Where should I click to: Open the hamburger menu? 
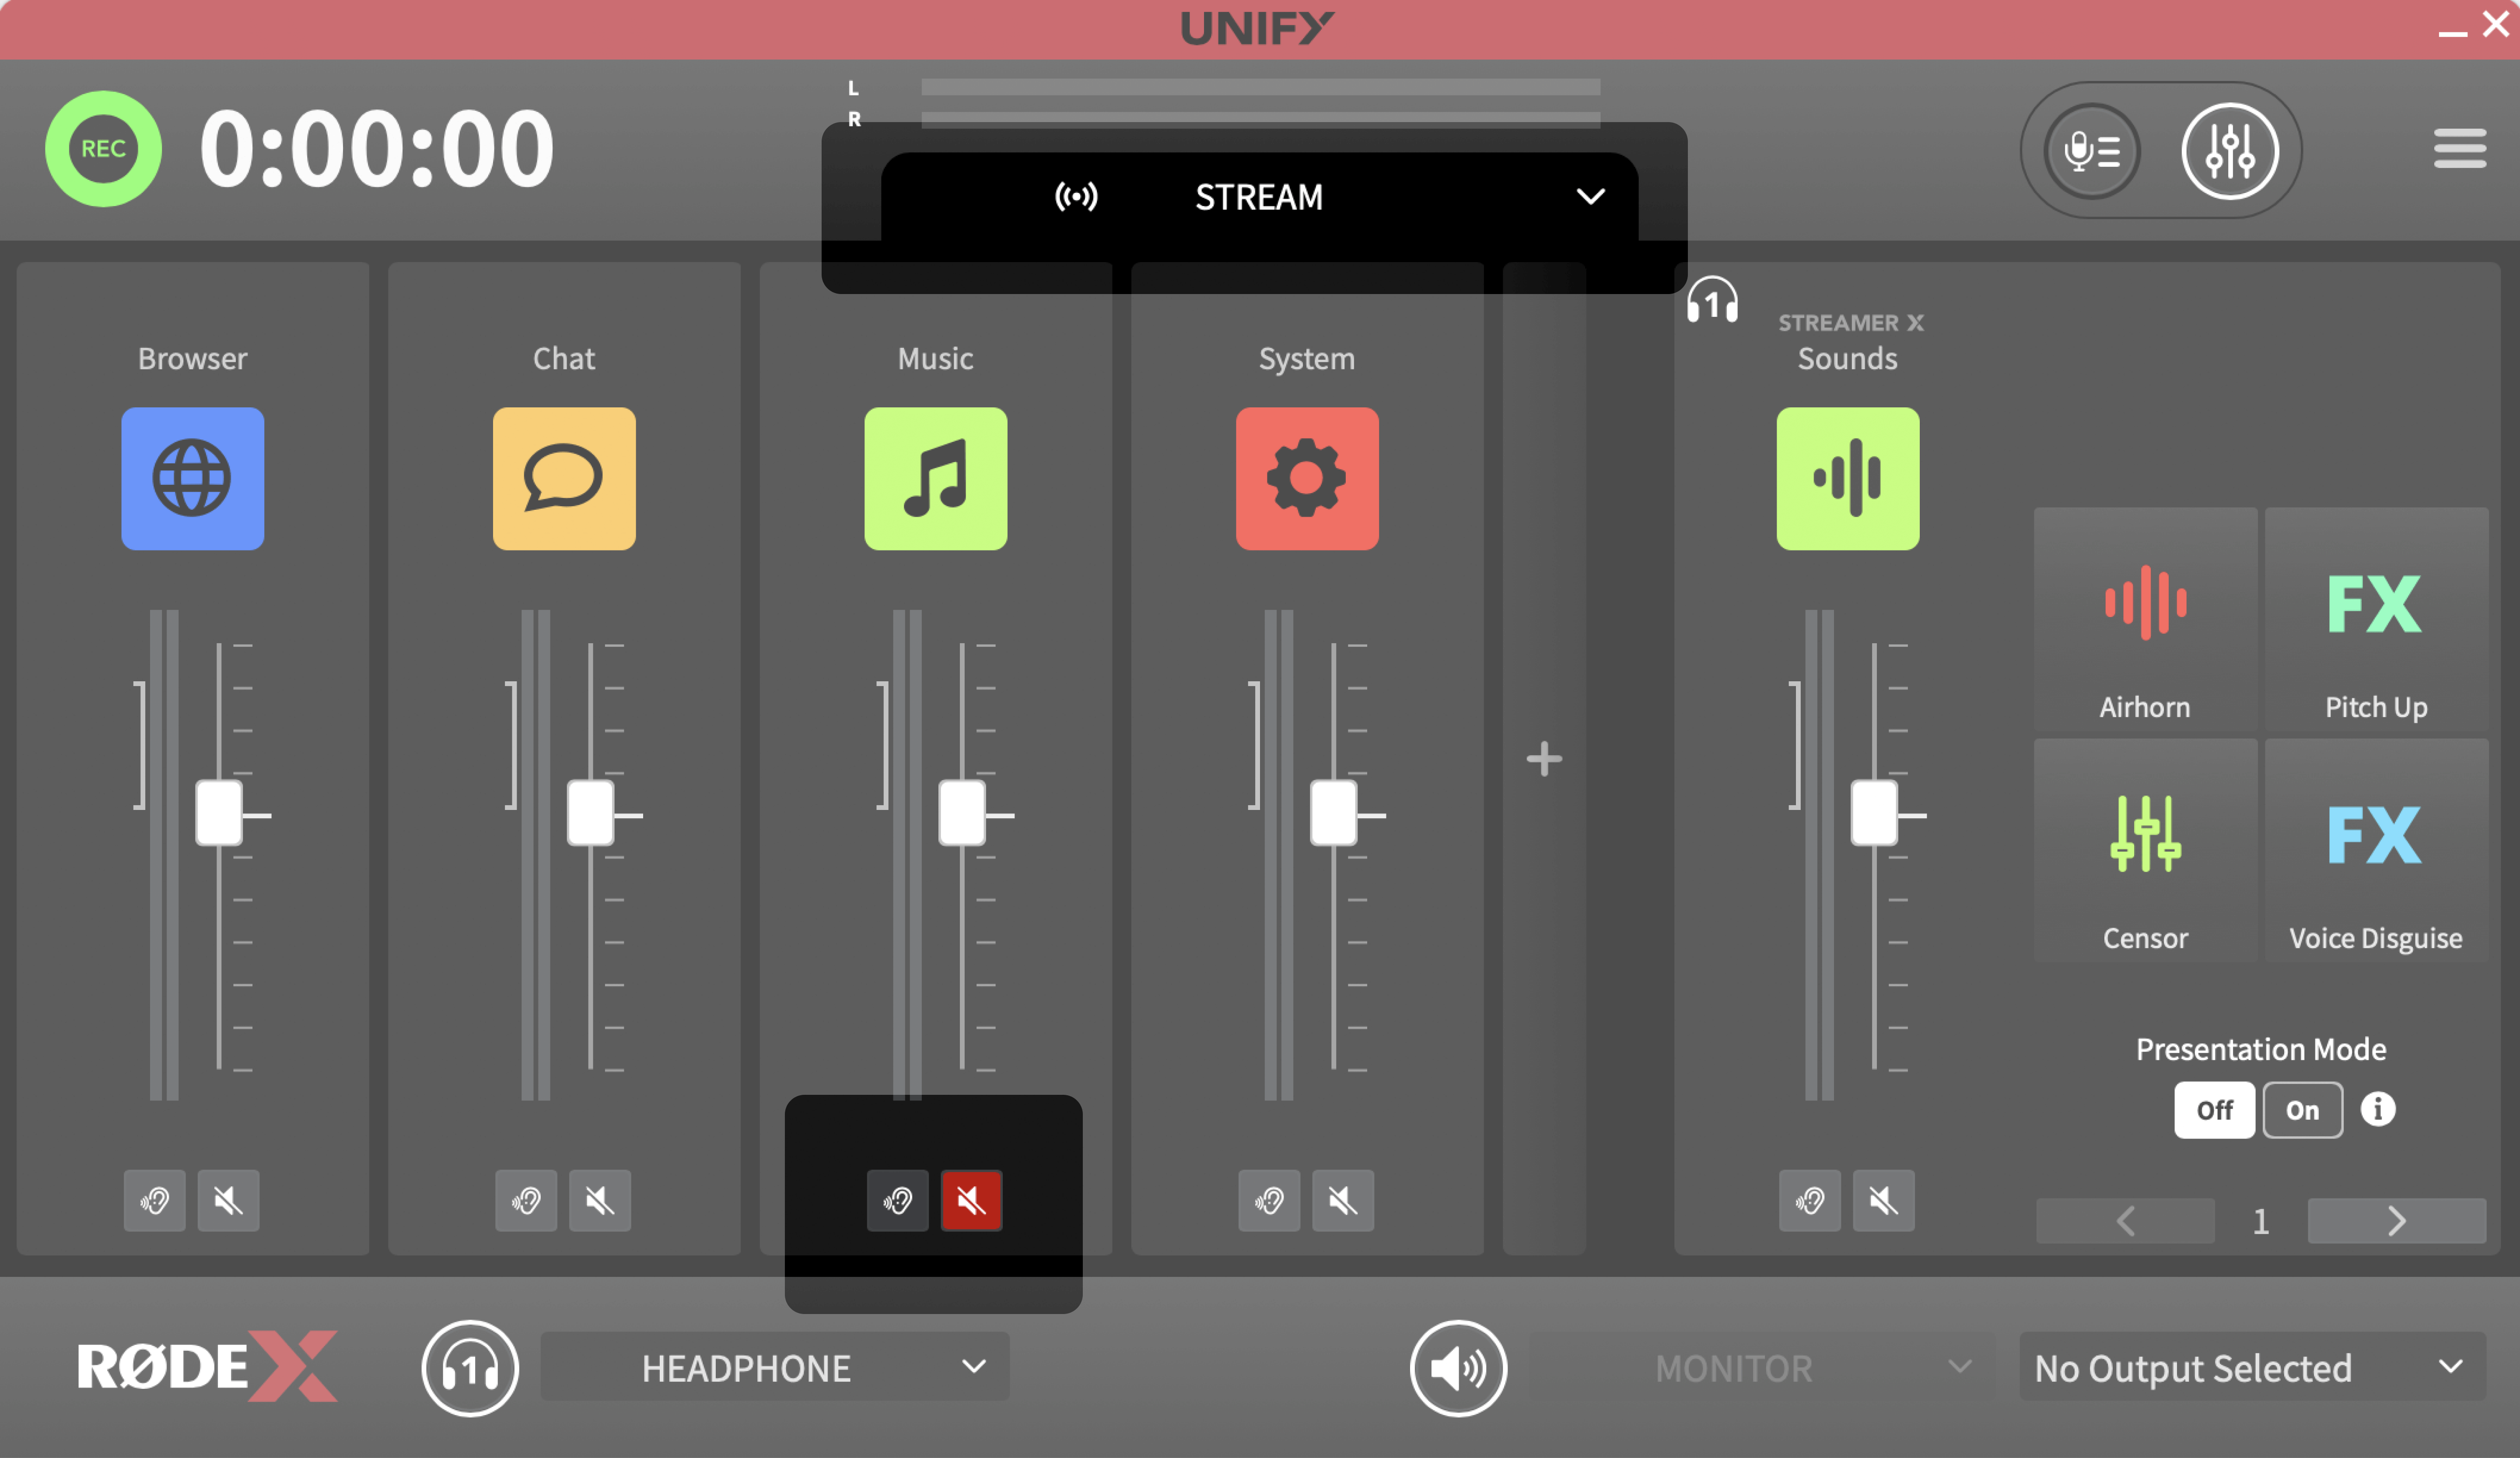point(2460,149)
